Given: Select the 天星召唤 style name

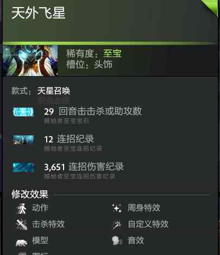Looking at the screenshot, I should coord(54,91).
